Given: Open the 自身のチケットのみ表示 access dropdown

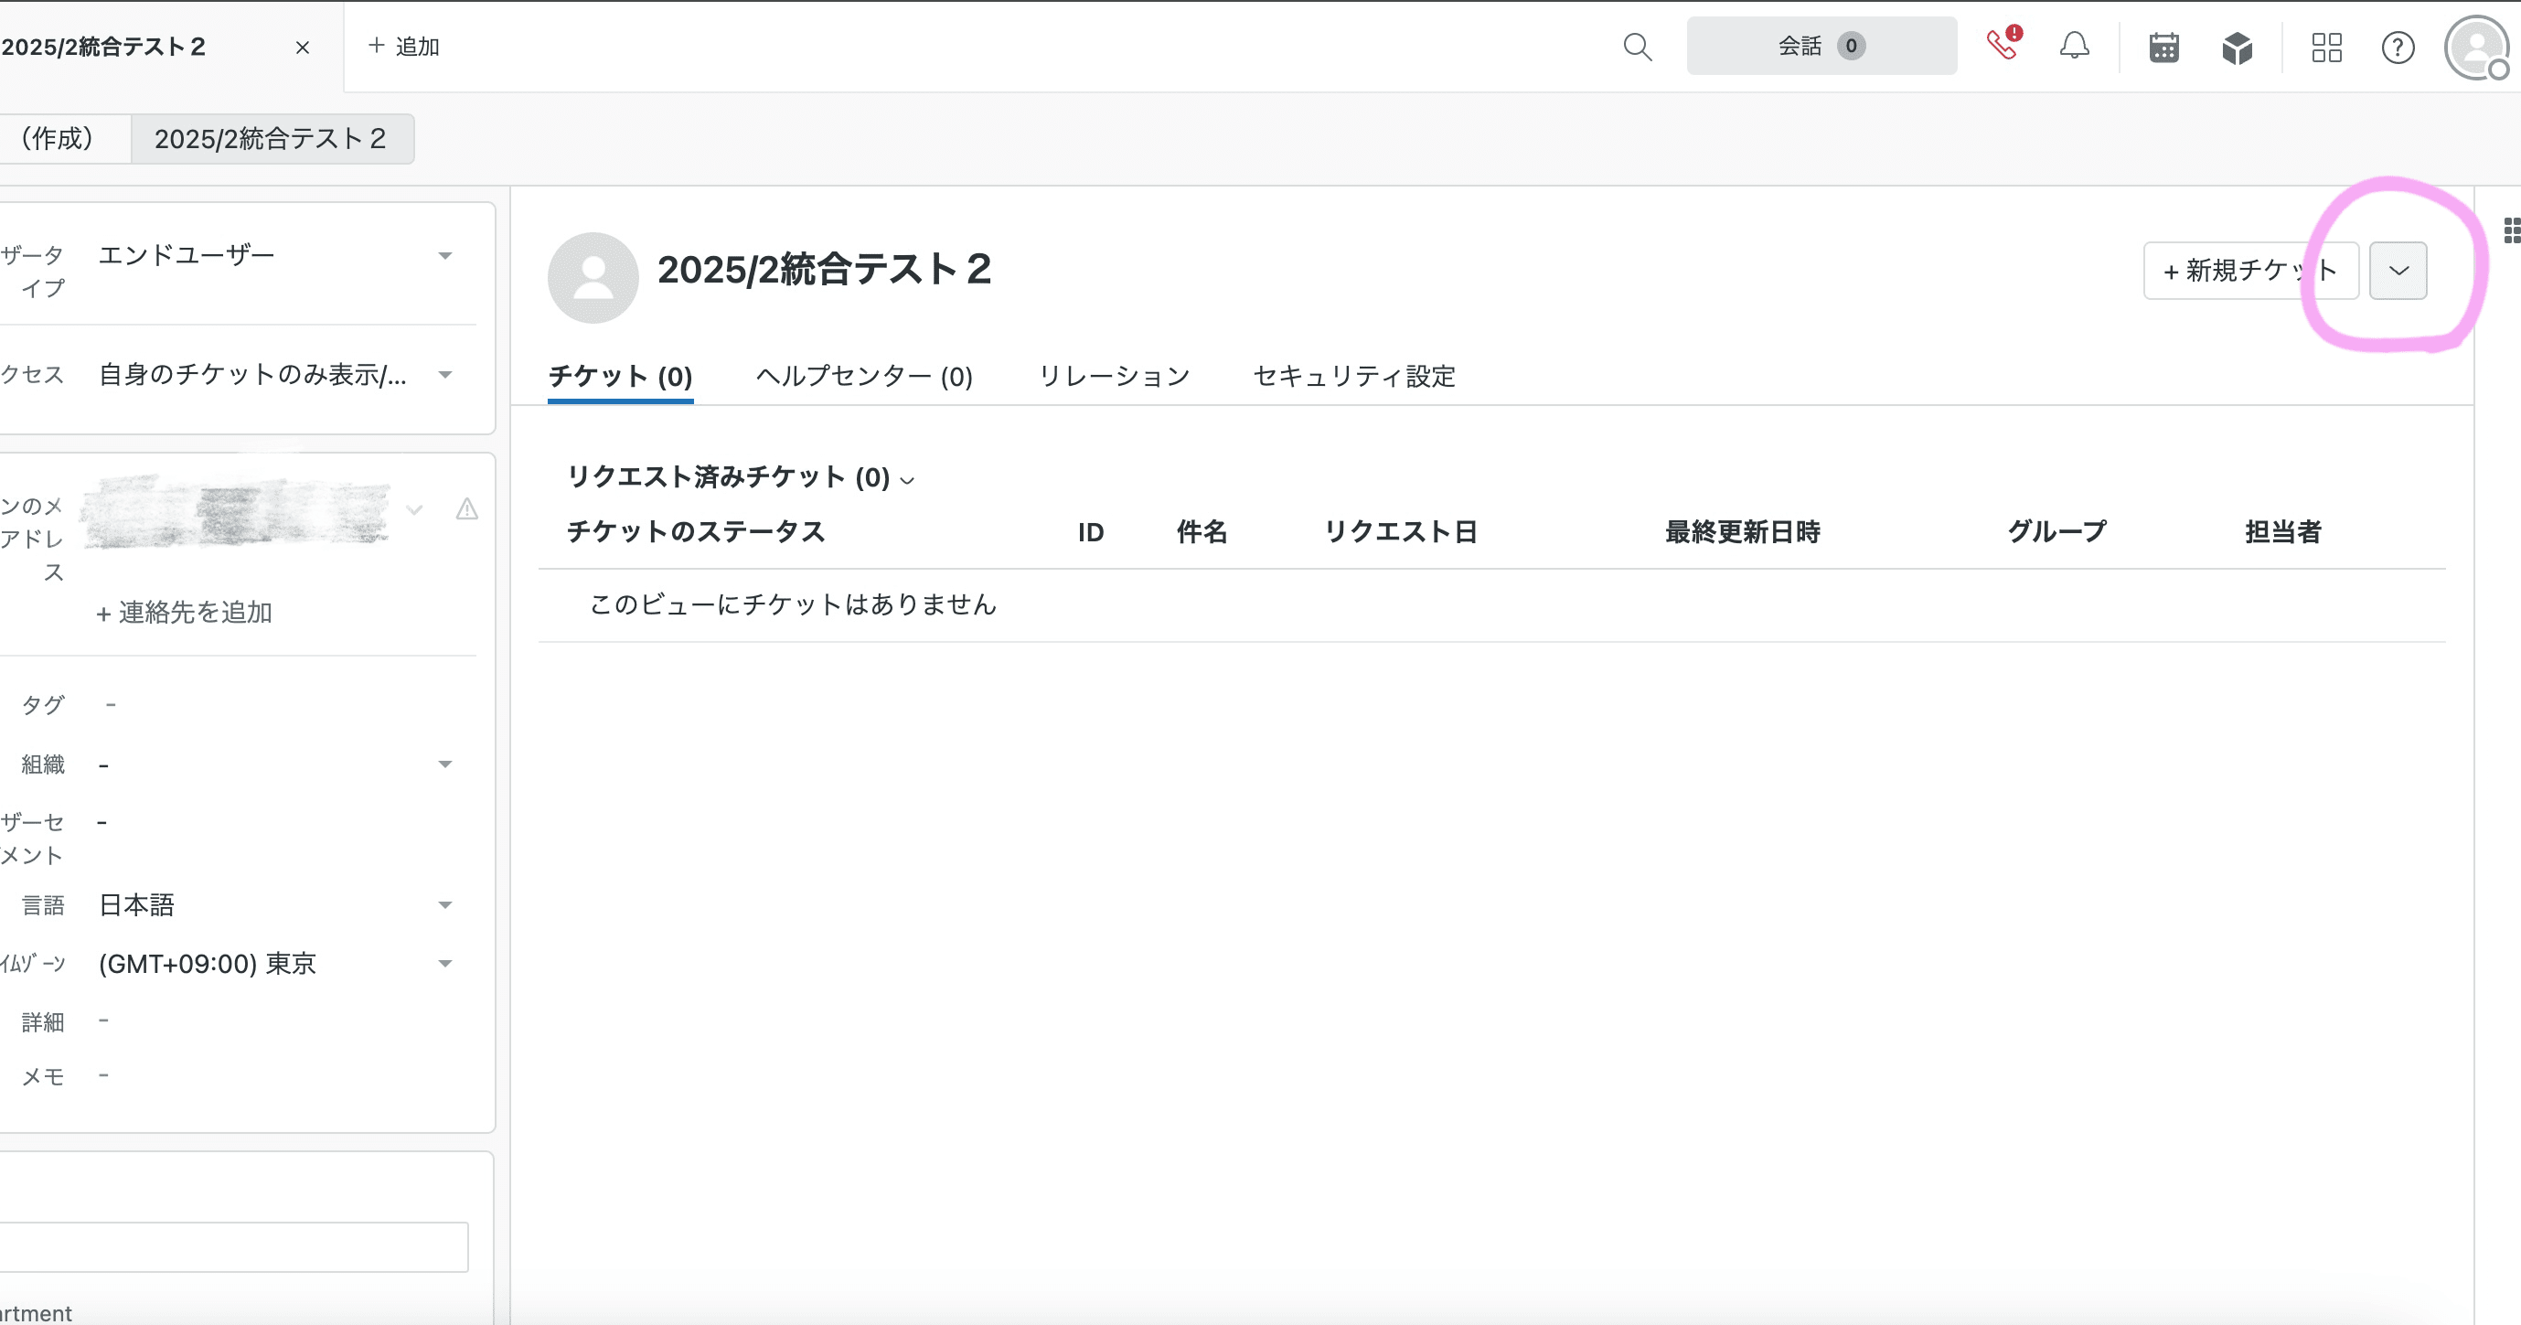Looking at the screenshot, I should pos(275,375).
